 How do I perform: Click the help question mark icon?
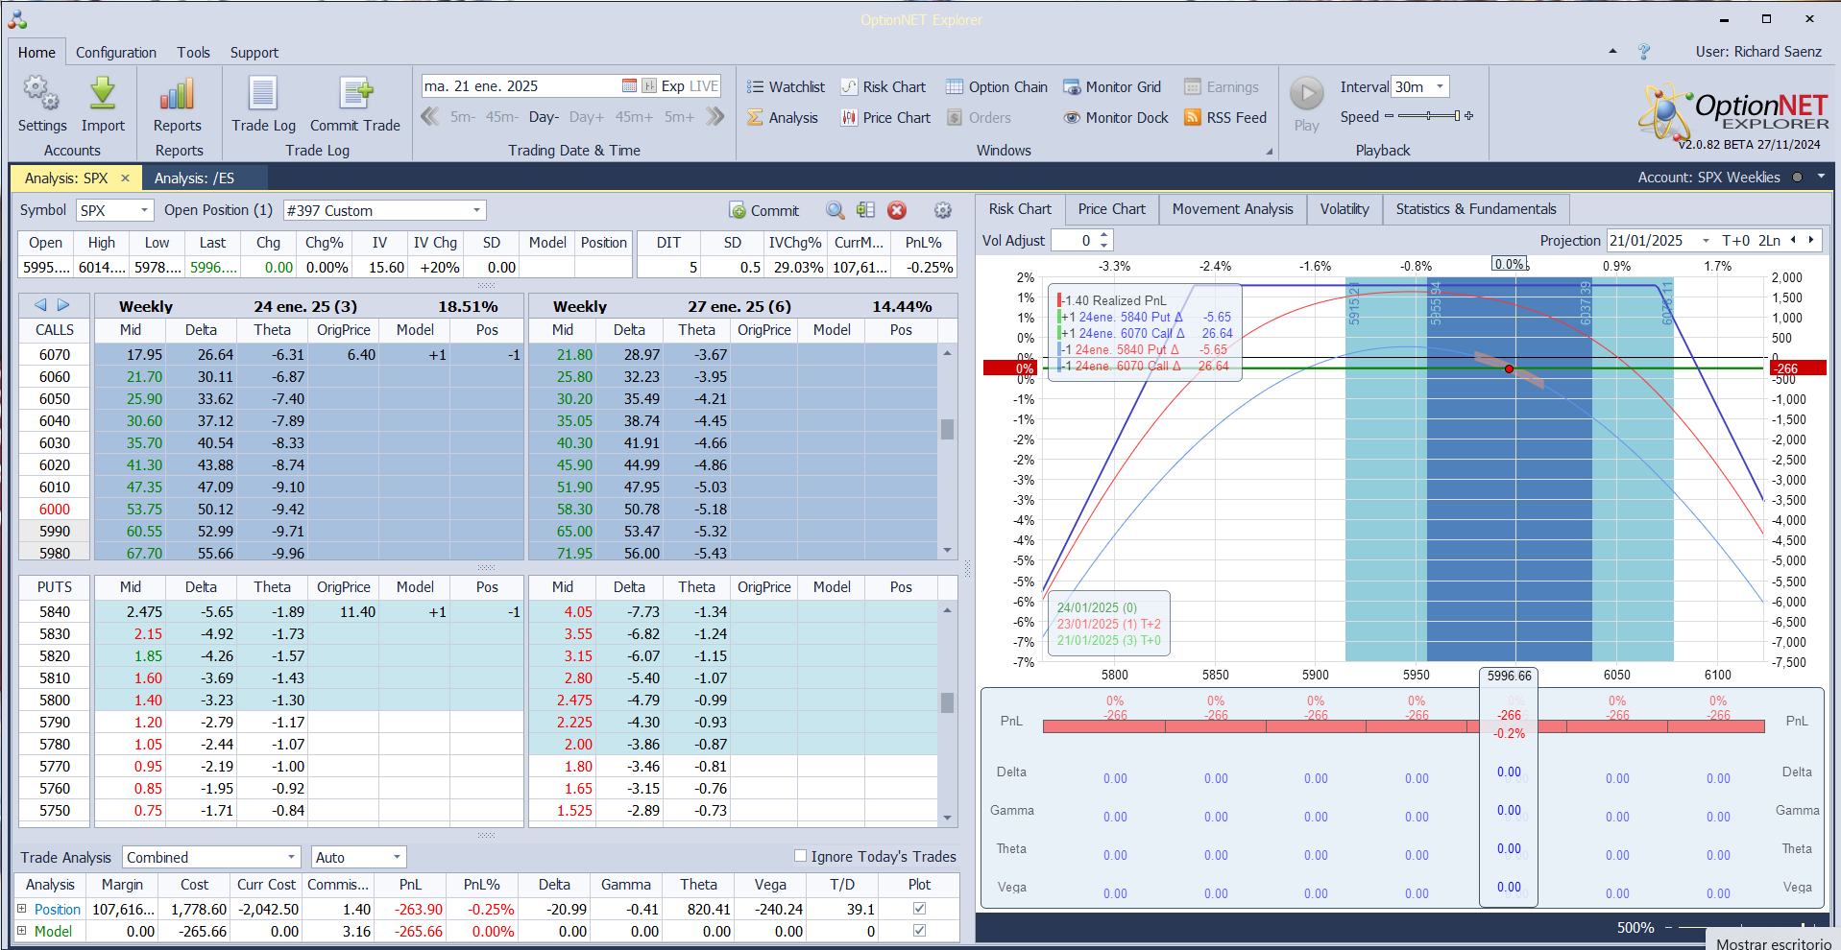(x=1644, y=52)
